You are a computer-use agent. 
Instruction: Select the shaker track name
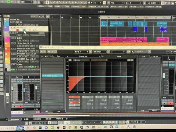pos(20,64)
